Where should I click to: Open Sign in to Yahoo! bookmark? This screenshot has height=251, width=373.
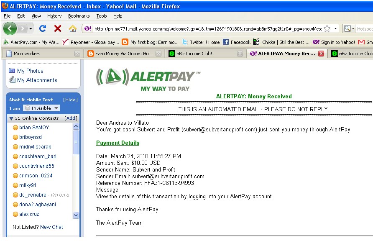(334, 42)
